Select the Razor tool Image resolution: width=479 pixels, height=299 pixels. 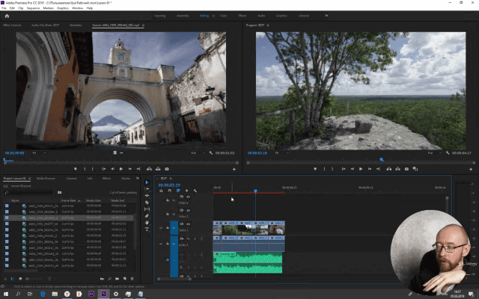(x=147, y=203)
